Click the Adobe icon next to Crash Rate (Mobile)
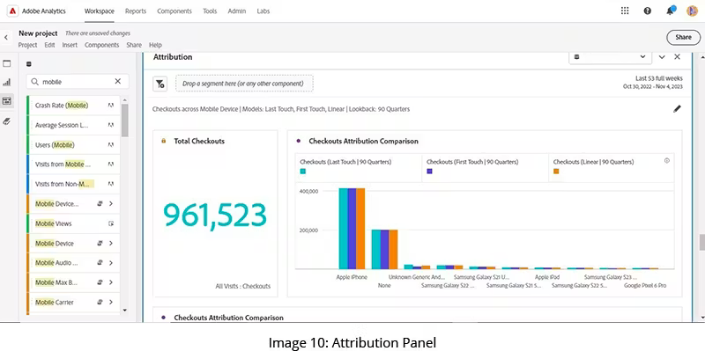The width and height of the screenshot is (705, 351). tap(111, 106)
